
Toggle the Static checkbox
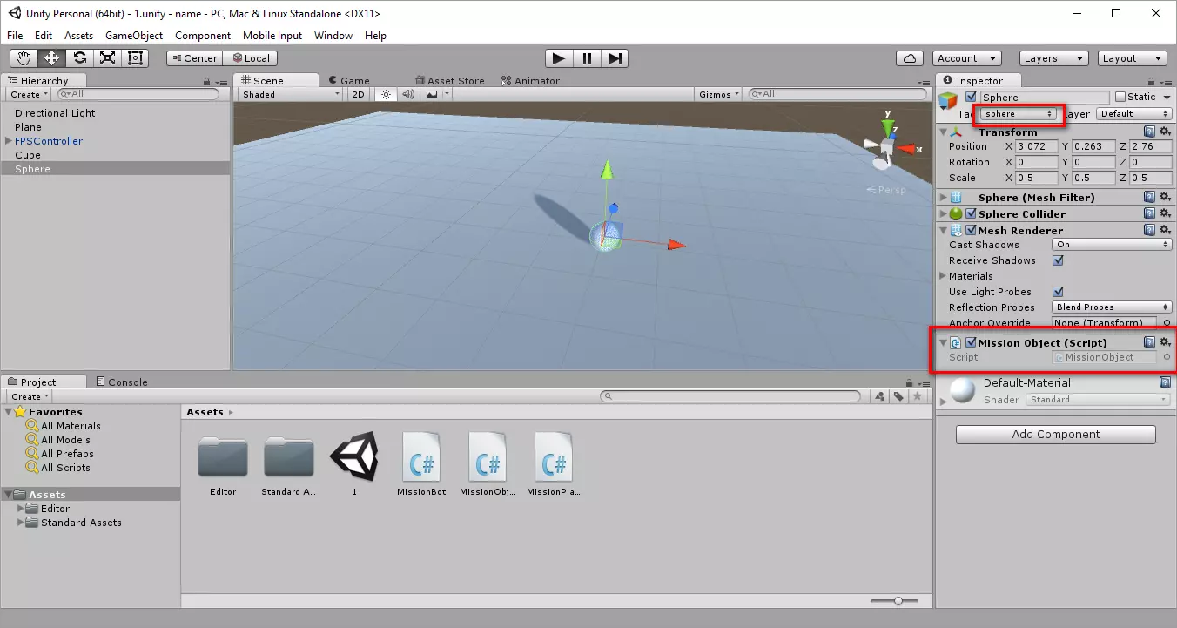point(1120,97)
